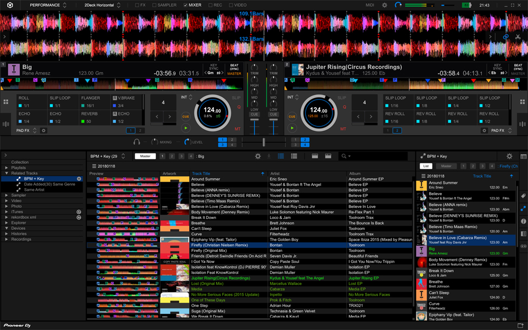Click Master button in track list toolbar

click(145, 156)
